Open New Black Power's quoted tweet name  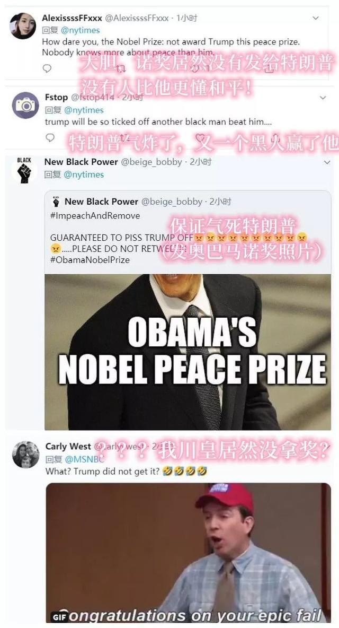tap(101, 202)
